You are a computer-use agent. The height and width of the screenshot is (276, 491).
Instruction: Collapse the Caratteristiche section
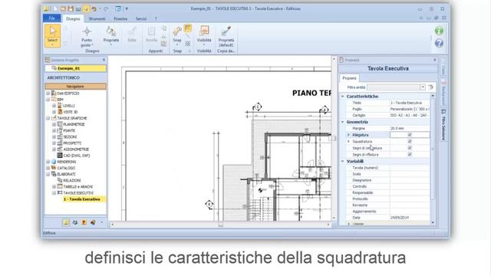click(343, 97)
